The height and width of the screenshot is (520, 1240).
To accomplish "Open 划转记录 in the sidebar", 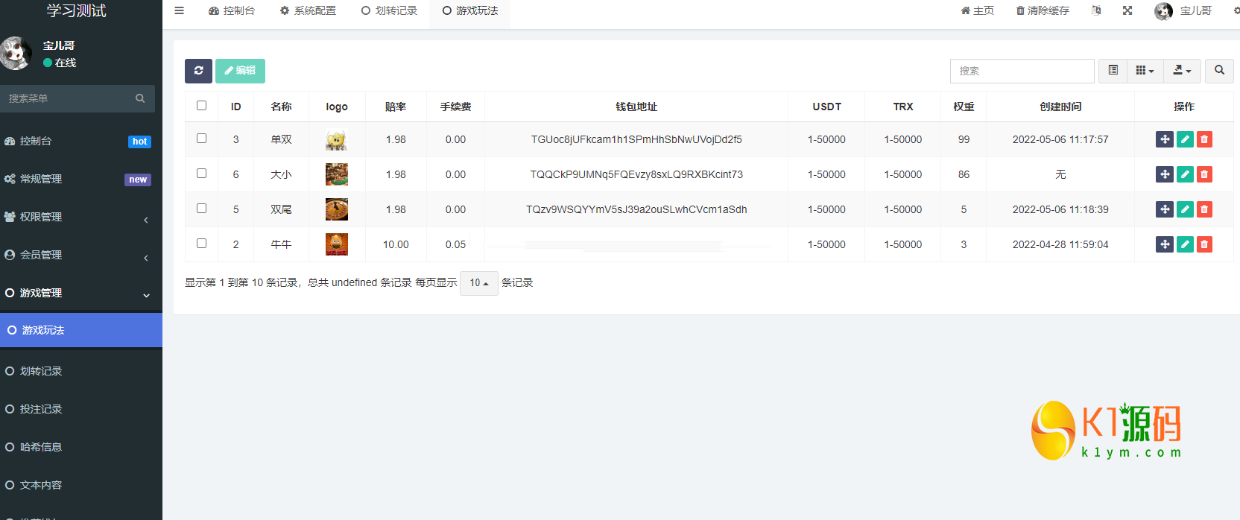I will [x=80, y=371].
